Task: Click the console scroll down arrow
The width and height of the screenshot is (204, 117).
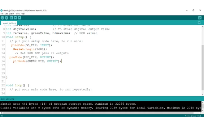Action: (202, 111)
